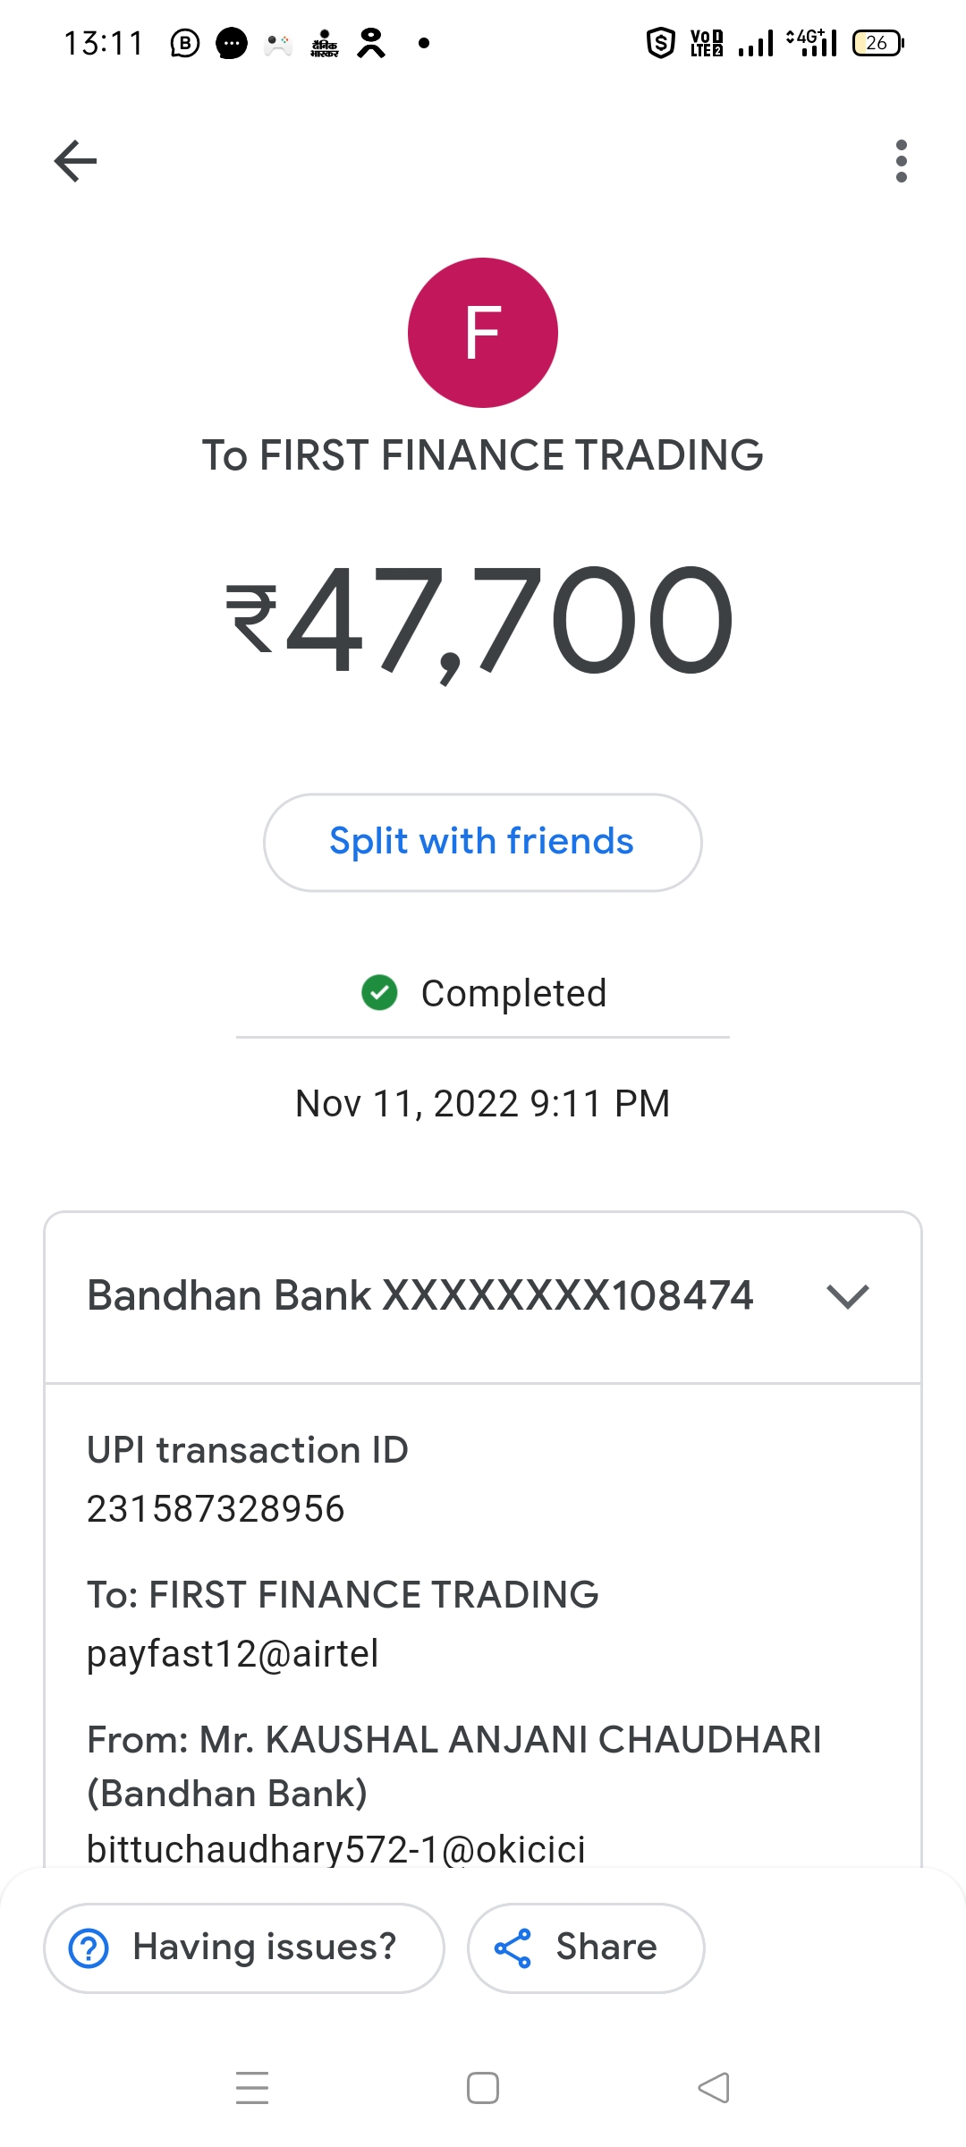
Task: Open the three-dot overflow menu
Action: [x=901, y=161]
